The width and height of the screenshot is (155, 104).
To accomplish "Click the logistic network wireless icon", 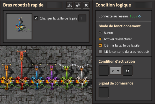I will click(x=78, y=5).
